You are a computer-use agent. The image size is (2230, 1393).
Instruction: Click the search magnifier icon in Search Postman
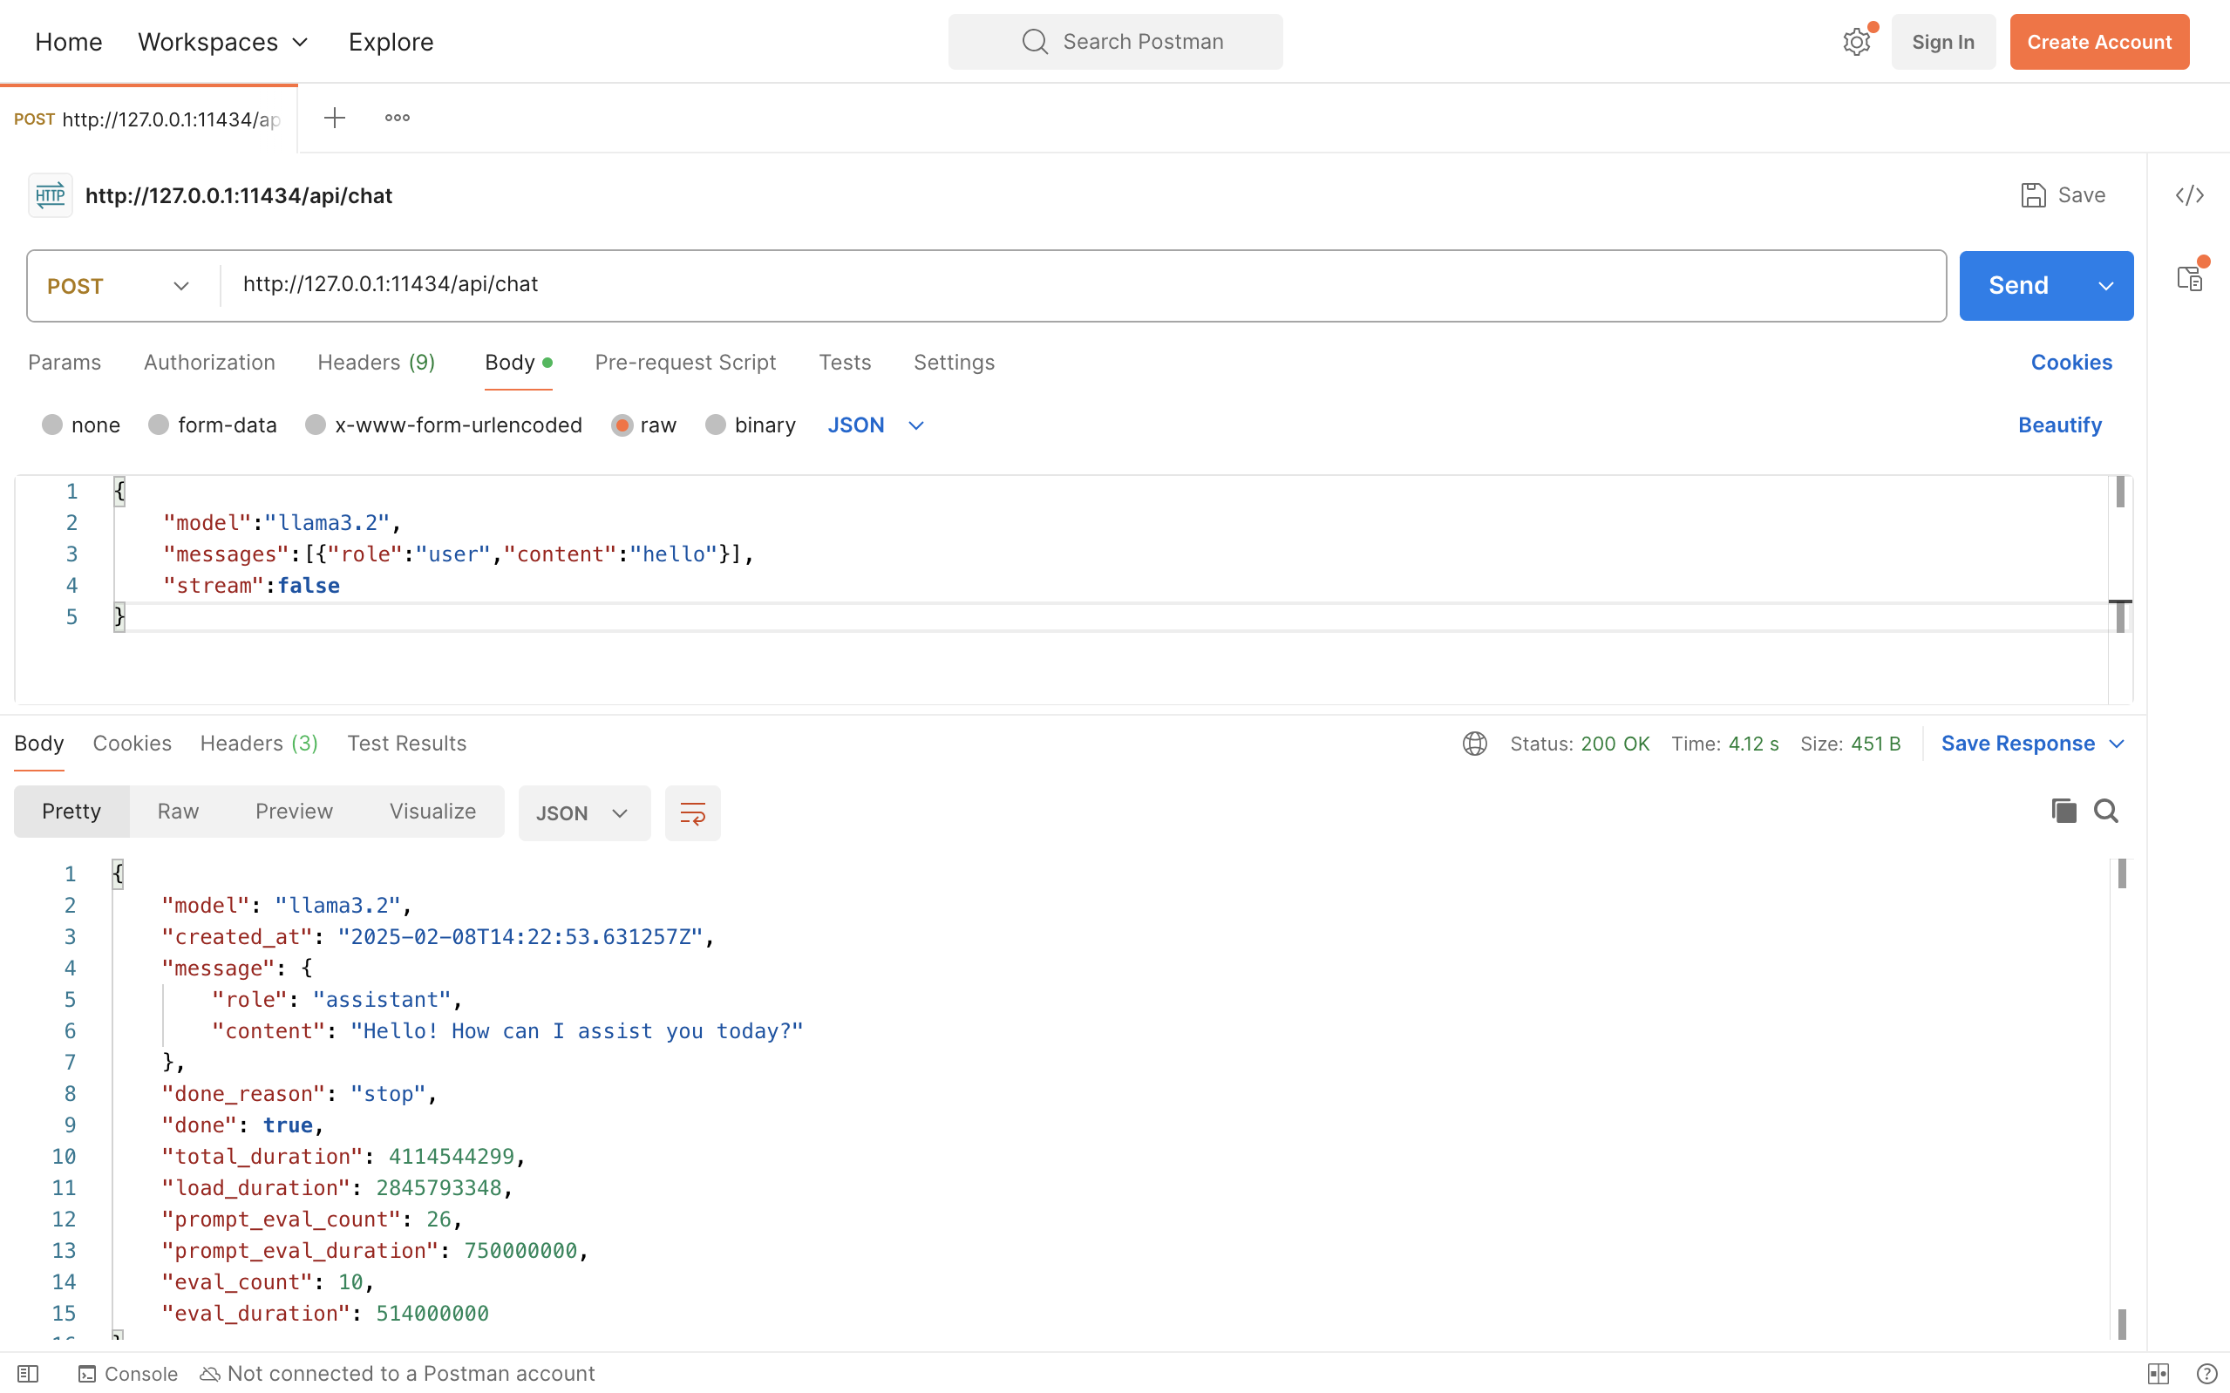(x=1035, y=42)
